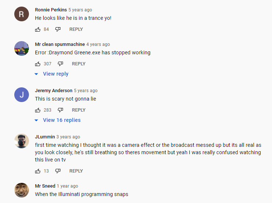Like Mr clean spummachine's comment
The height and width of the screenshot is (203, 272).
point(38,64)
